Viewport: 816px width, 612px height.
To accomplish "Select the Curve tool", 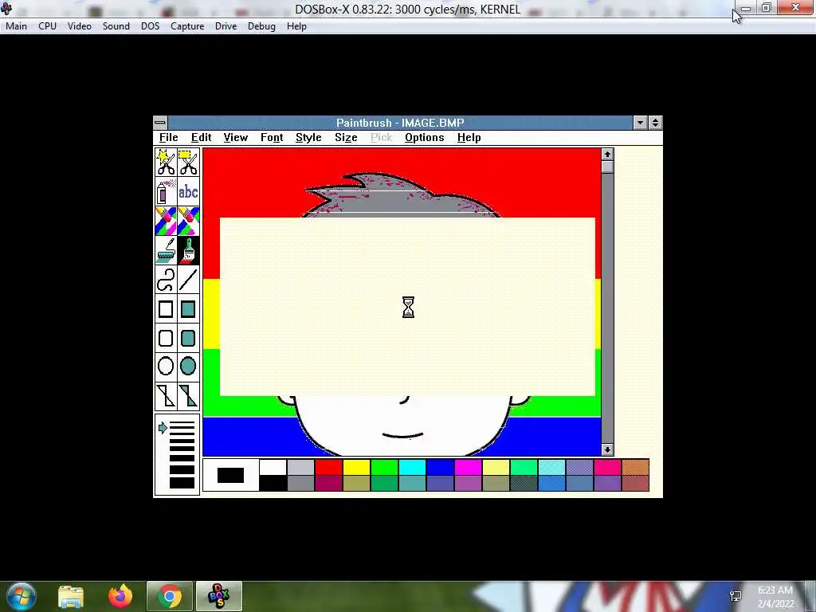I will pyautogui.click(x=166, y=280).
